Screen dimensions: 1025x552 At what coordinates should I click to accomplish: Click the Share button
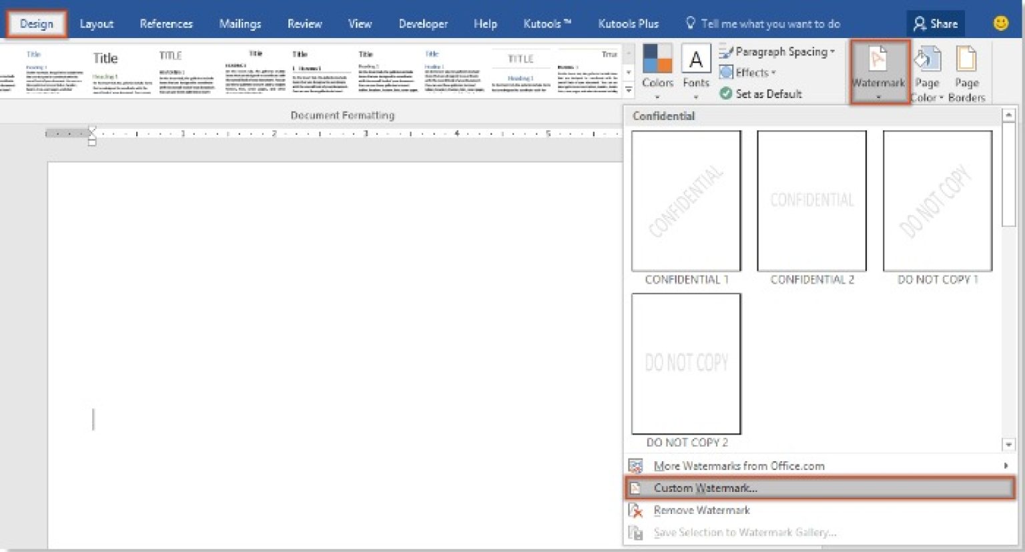coord(936,23)
